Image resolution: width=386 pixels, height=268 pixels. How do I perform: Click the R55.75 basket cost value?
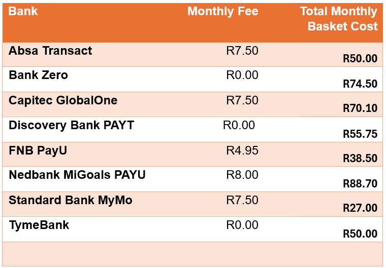click(x=360, y=134)
